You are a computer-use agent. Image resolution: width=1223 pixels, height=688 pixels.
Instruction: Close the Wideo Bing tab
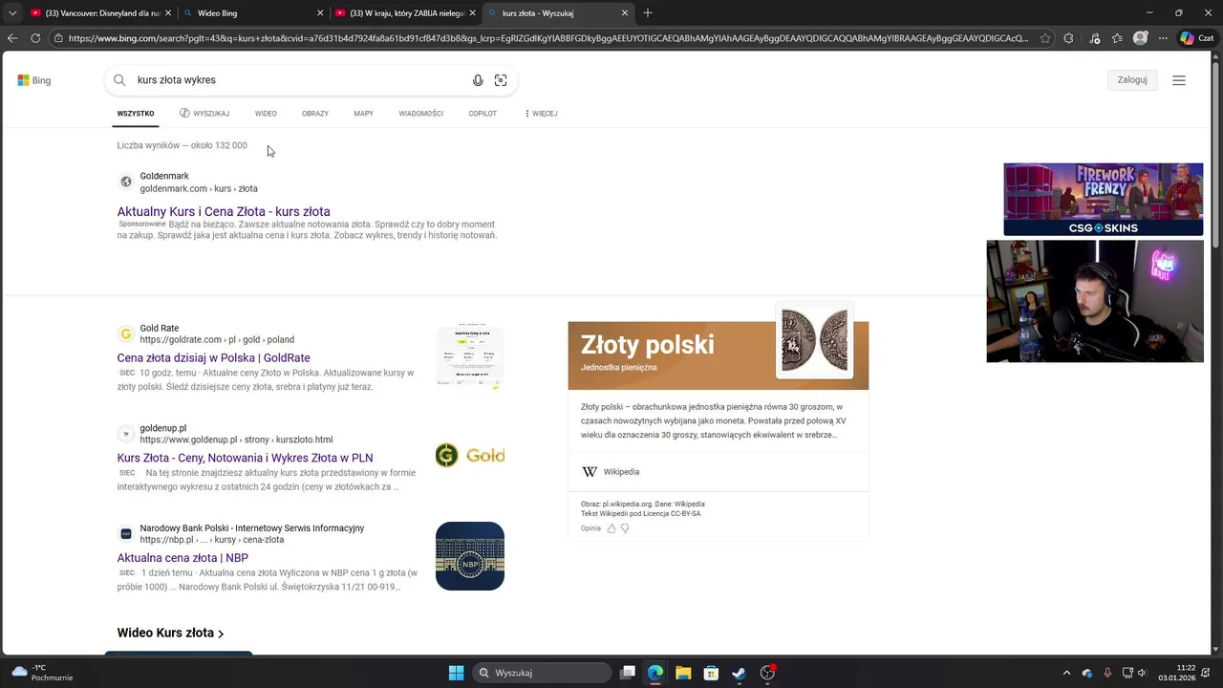coord(320,13)
